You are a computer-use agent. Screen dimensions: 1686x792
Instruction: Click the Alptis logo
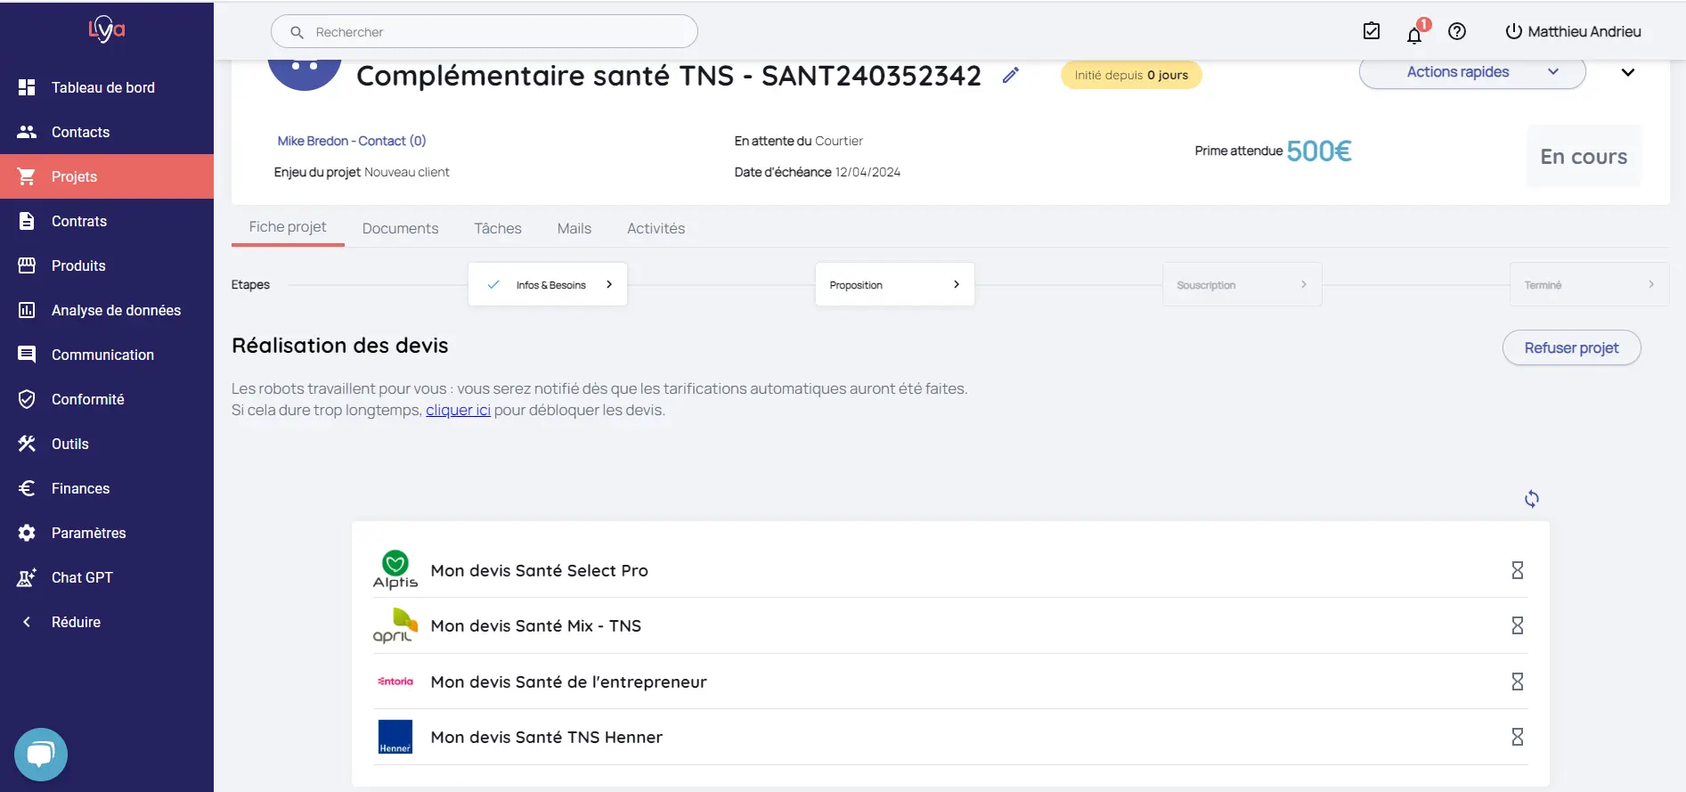point(395,570)
